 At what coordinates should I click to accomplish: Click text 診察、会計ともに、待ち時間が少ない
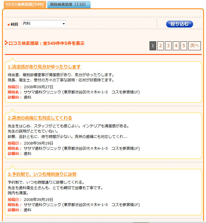pos(40,137)
